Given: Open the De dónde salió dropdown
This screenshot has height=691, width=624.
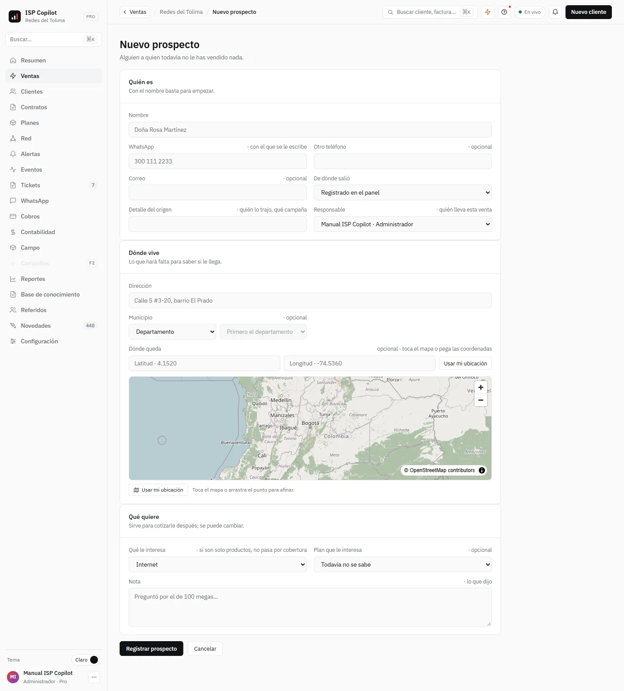Looking at the screenshot, I should coord(403,192).
